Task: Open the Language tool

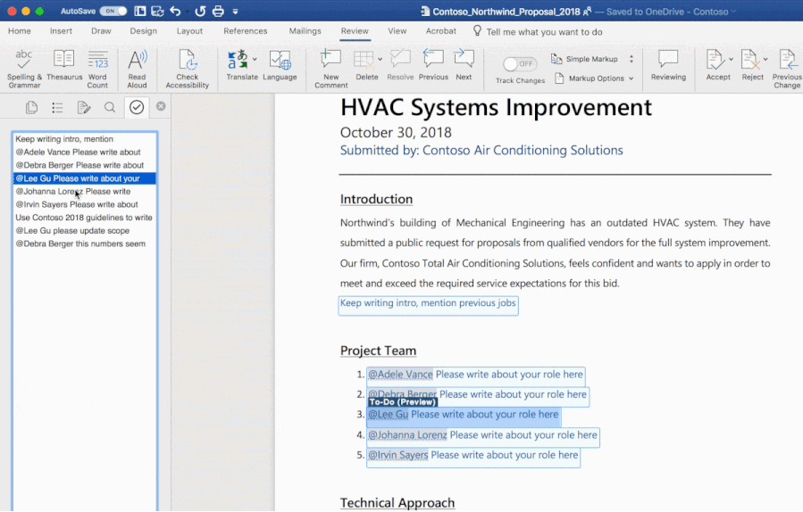Action: coord(280,65)
